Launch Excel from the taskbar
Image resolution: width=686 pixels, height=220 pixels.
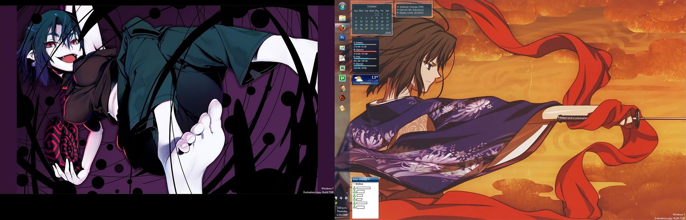[x=342, y=68]
